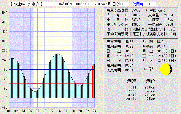Click the y-axis label 300

(5, 51)
